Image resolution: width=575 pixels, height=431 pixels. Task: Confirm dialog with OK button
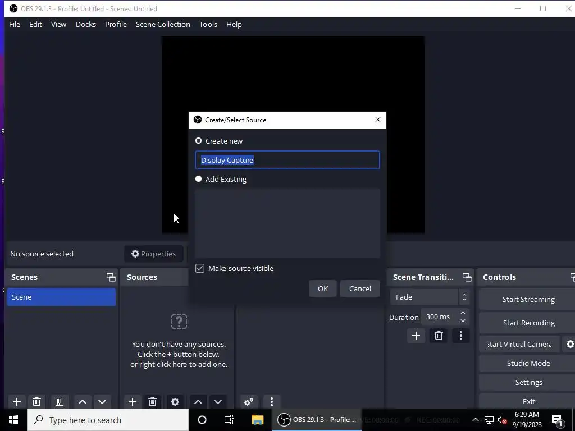point(323,288)
